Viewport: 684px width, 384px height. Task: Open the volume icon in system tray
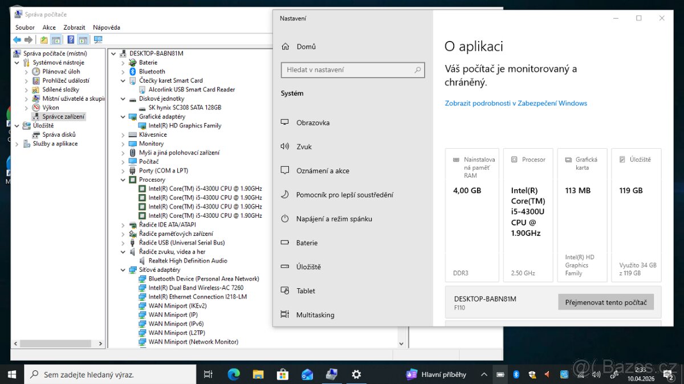tap(596, 374)
